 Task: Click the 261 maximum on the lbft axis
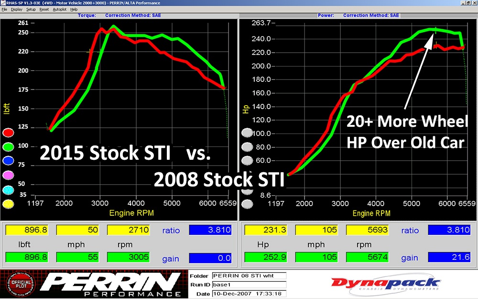pyautogui.click(x=23, y=23)
